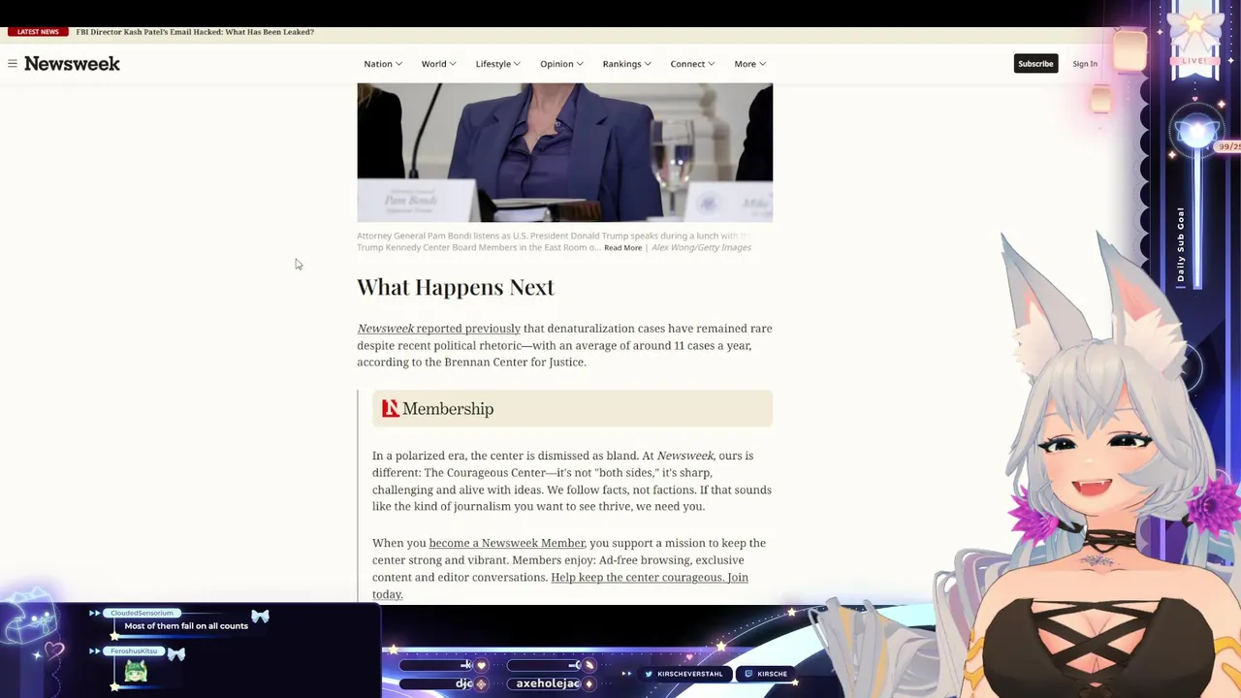1241x698 pixels.
Task: Expand caption with Read More
Action: [x=622, y=248]
